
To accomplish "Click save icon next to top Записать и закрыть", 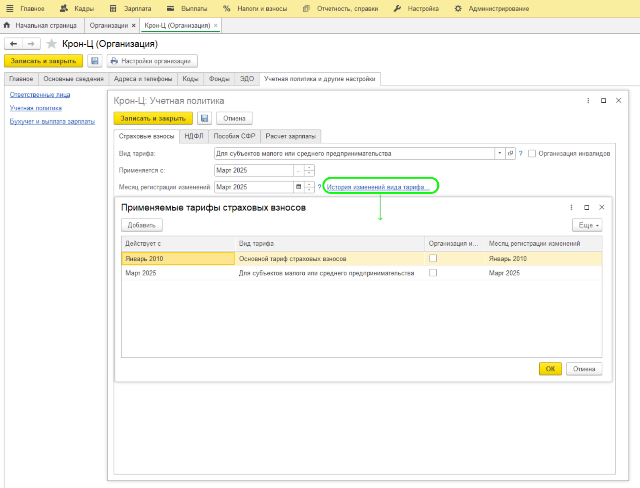I will point(95,61).
